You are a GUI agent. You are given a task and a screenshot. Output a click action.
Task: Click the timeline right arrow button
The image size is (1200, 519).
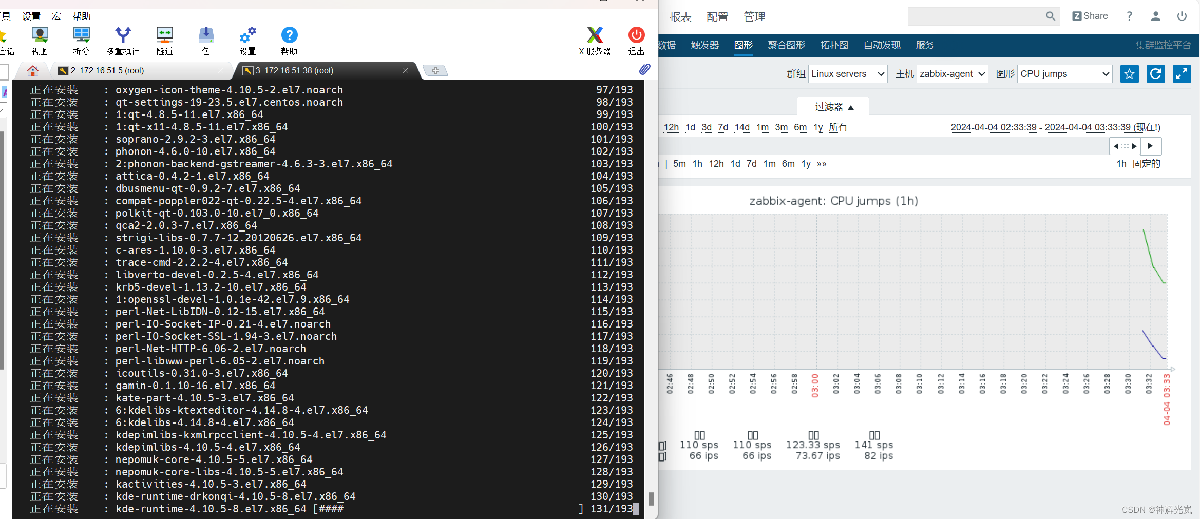pyautogui.click(x=1151, y=146)
